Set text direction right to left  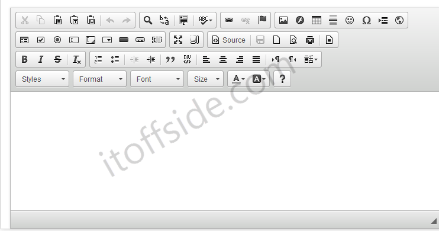tap(292, 59)
